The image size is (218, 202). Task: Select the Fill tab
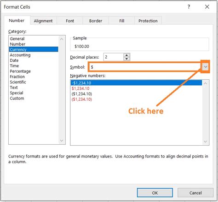point(122,21)
